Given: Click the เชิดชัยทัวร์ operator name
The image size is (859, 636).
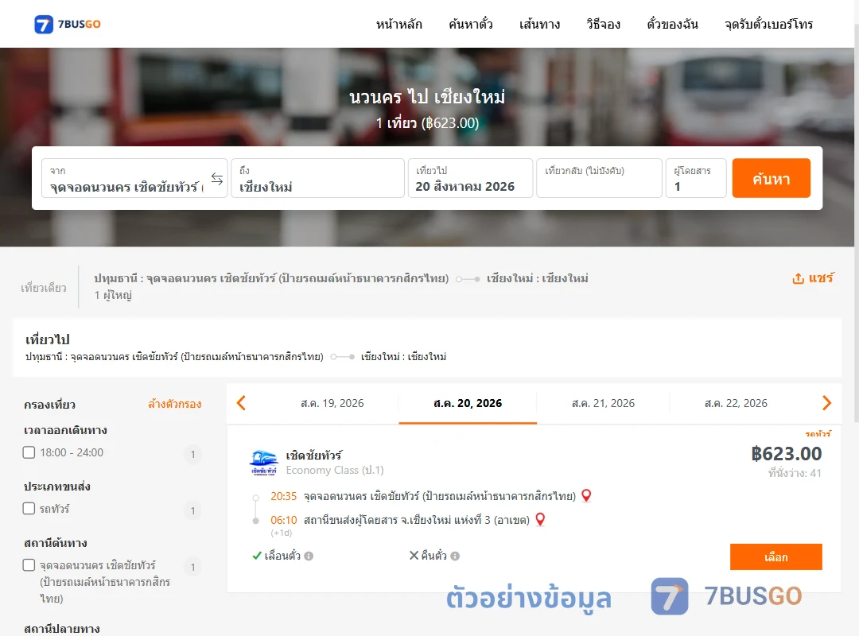Looking at the screenshot, I should (x=314, y=456).
